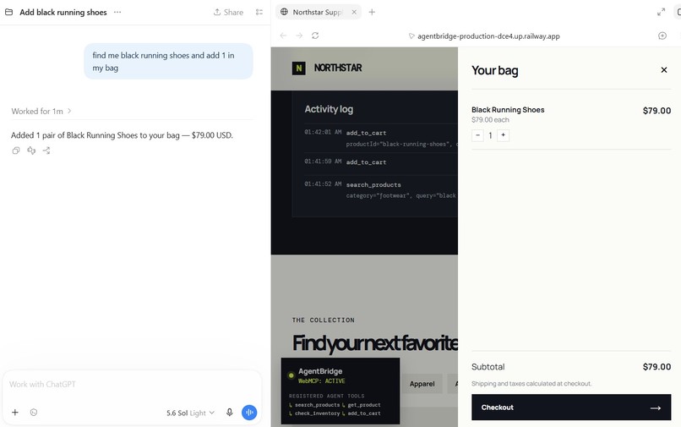Click the Northstar N logo
This screenshot has height=427, width=681.
tap(299, 68)
